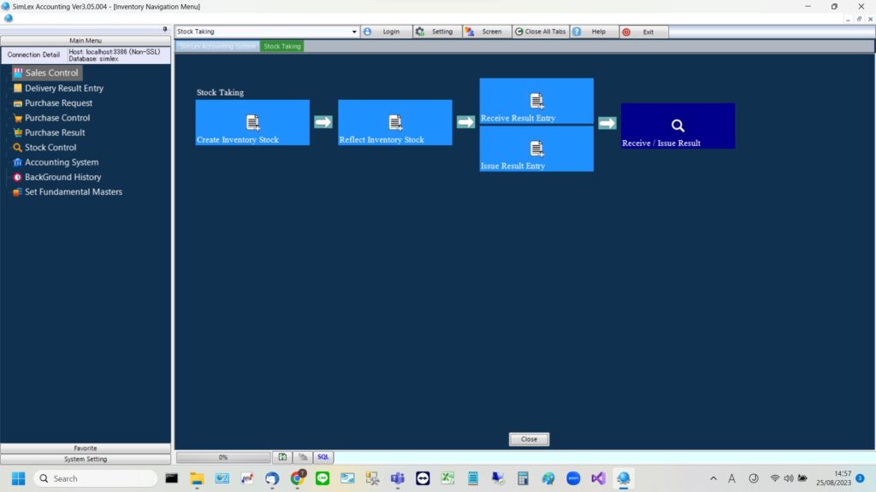The image size is (876, 492).
Task: Open the Screen icon in the toolbar
Action: [470, 31]
